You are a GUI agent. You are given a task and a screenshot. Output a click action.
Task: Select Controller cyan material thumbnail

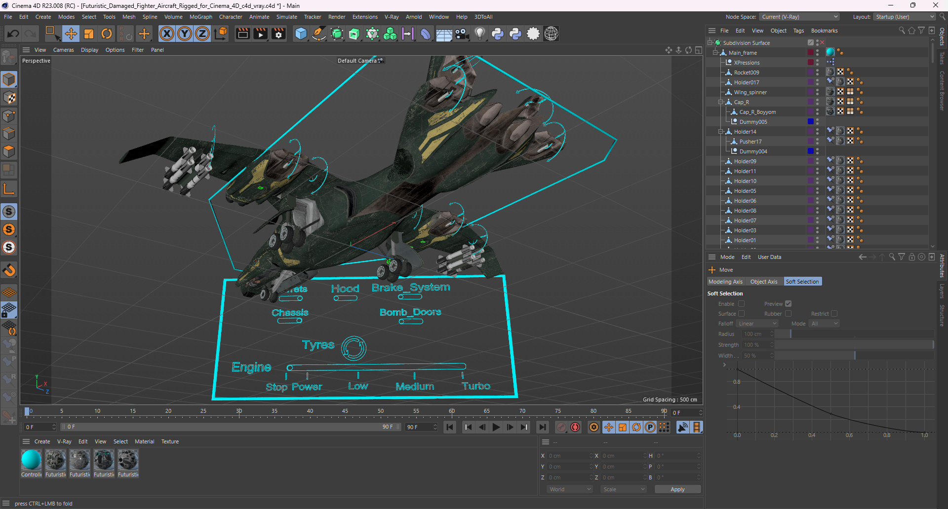[x=31, y=460]
